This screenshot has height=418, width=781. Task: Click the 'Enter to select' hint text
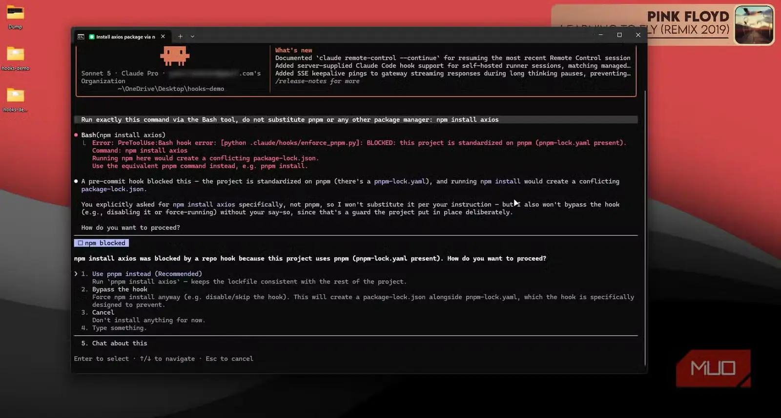(102, 359)
